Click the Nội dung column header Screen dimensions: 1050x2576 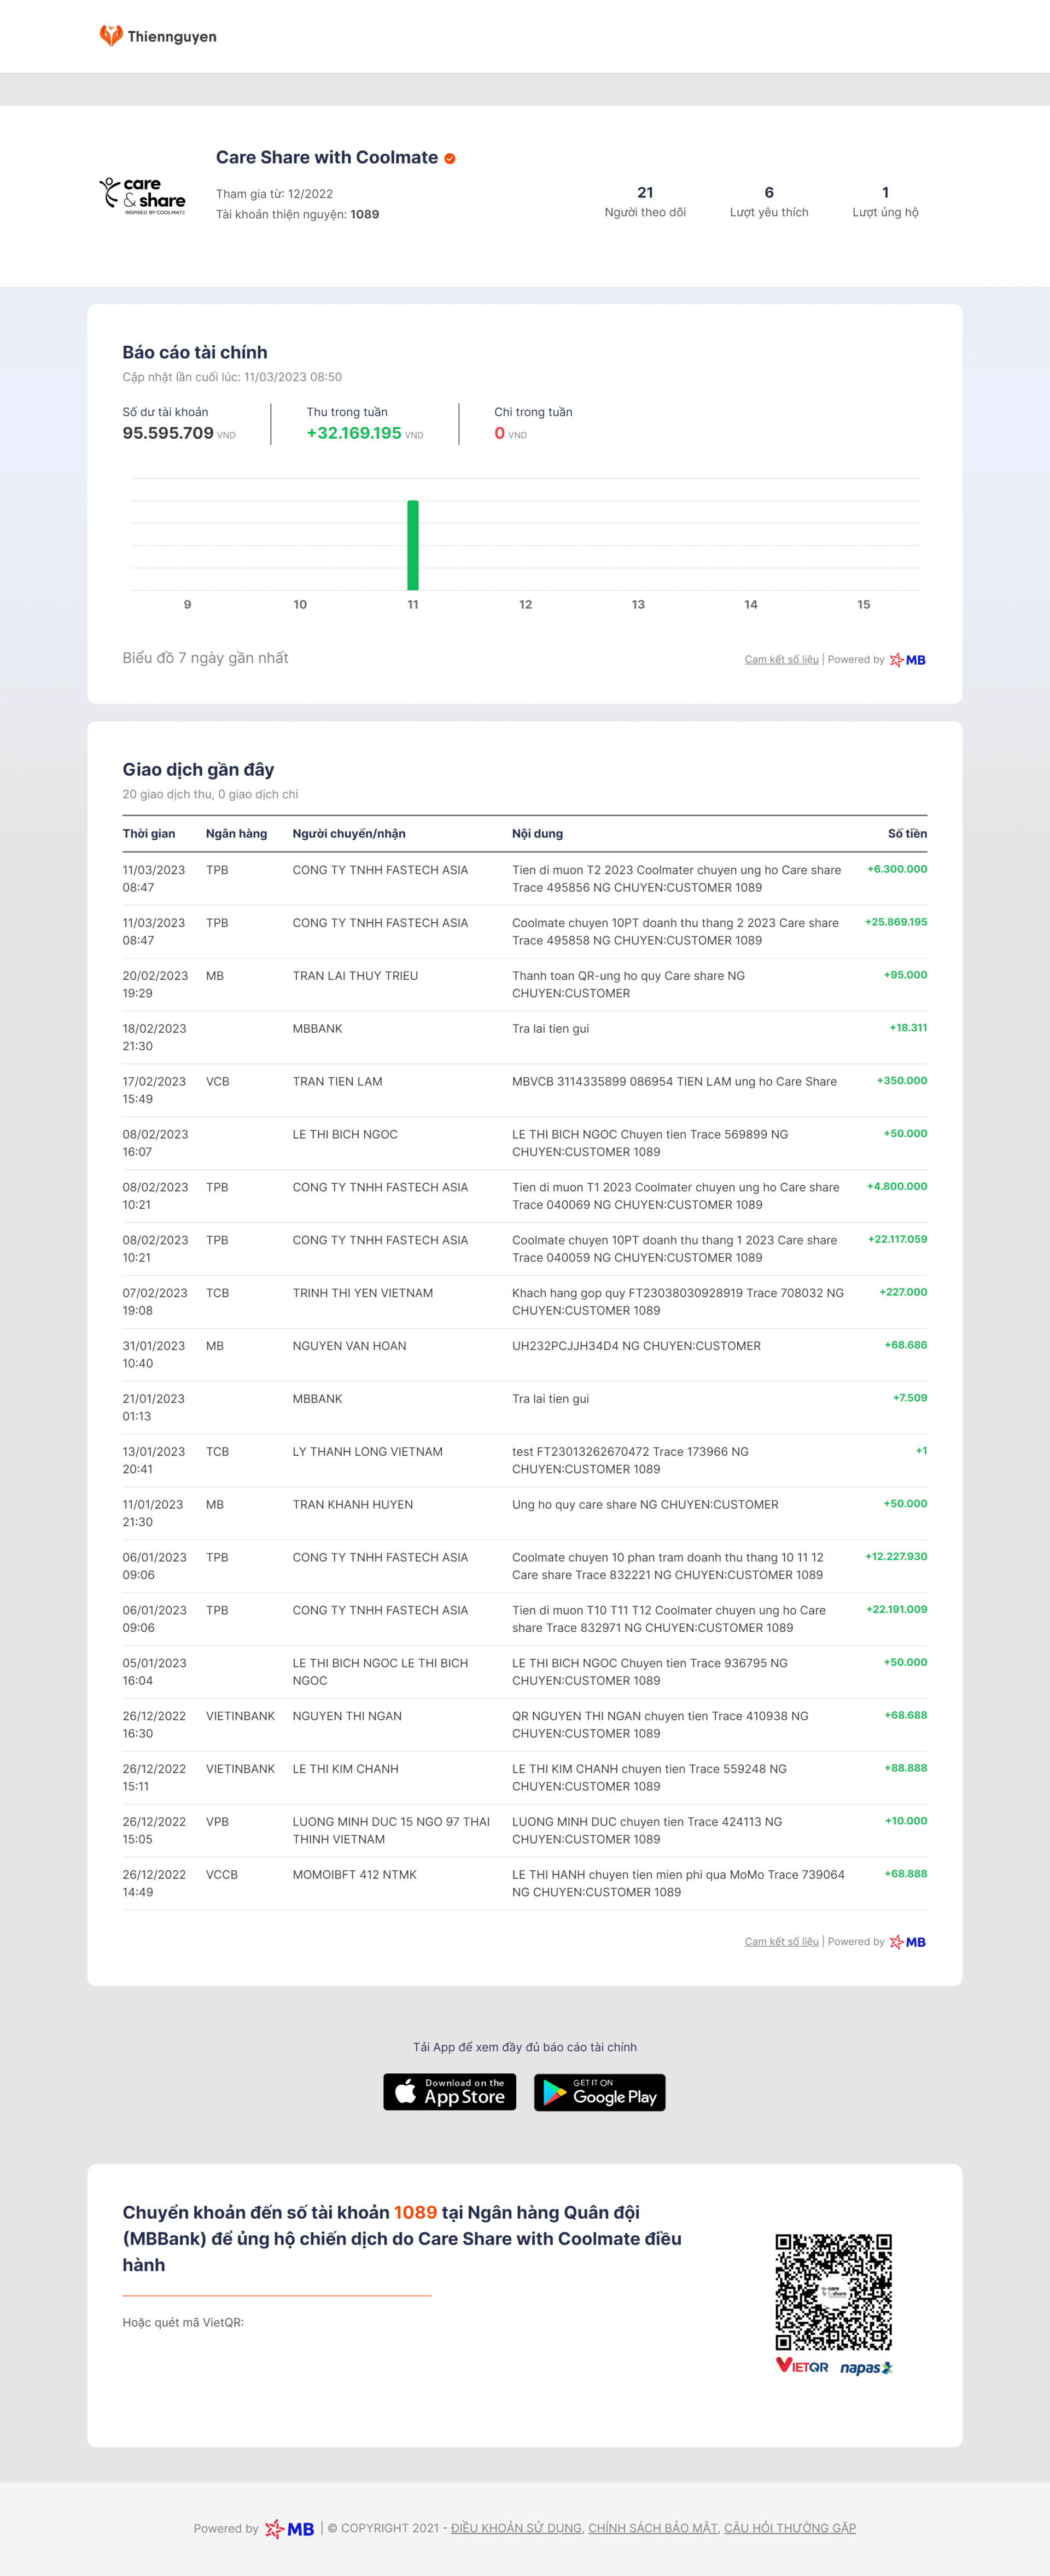[537, 834]
